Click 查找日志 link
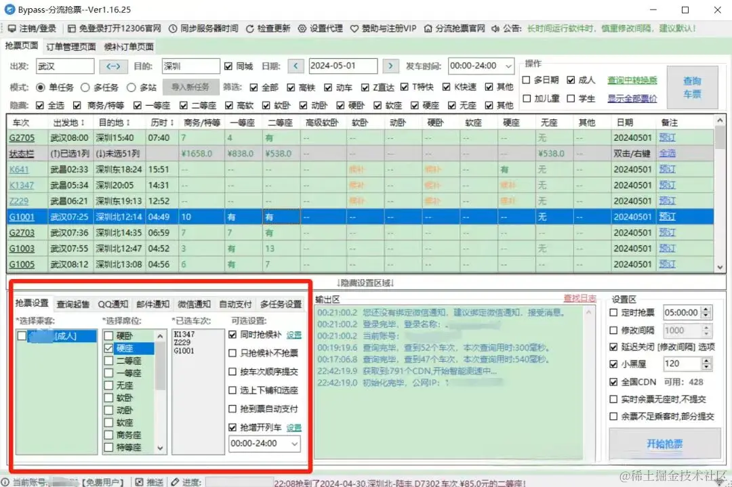Image resolution: width=732 pixels, height=487 pixels. (579, 299)
